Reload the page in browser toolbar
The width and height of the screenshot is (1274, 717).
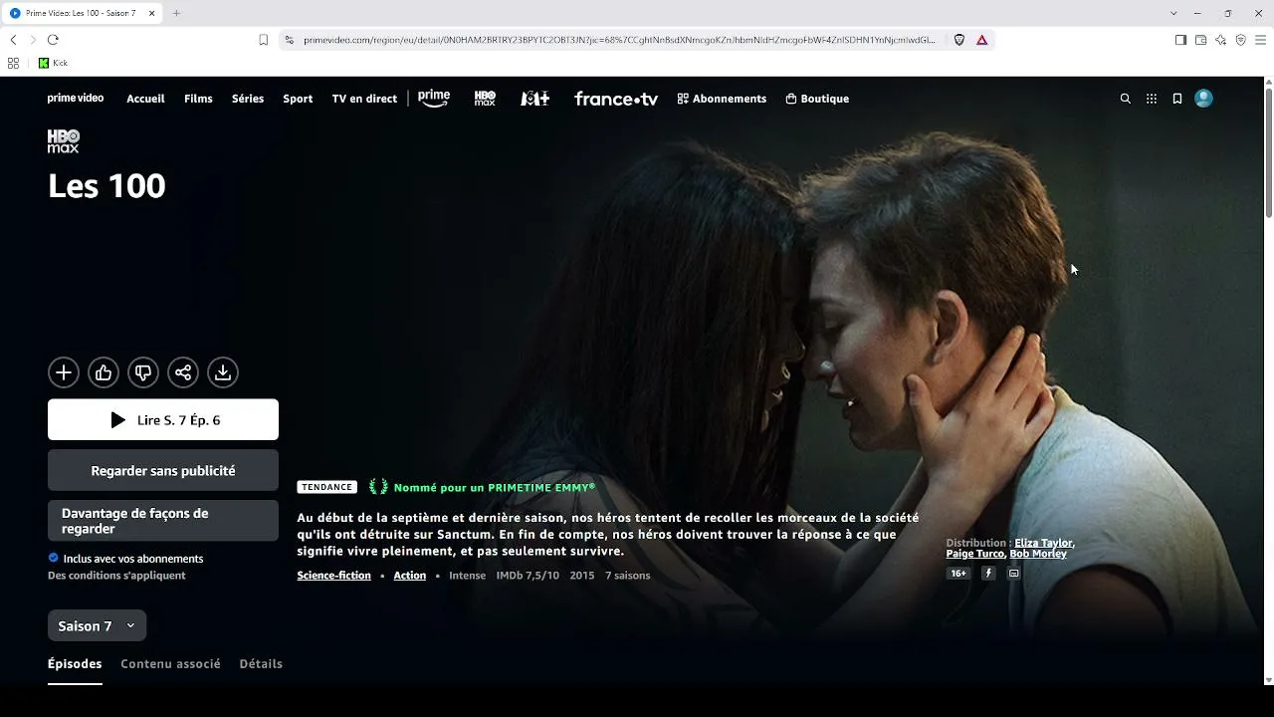[53, 40]
